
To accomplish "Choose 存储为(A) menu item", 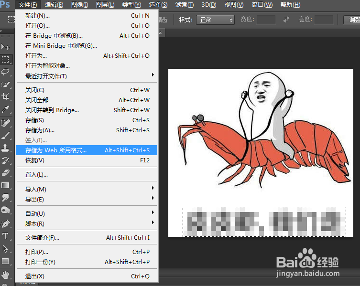I will pos(87,130).
